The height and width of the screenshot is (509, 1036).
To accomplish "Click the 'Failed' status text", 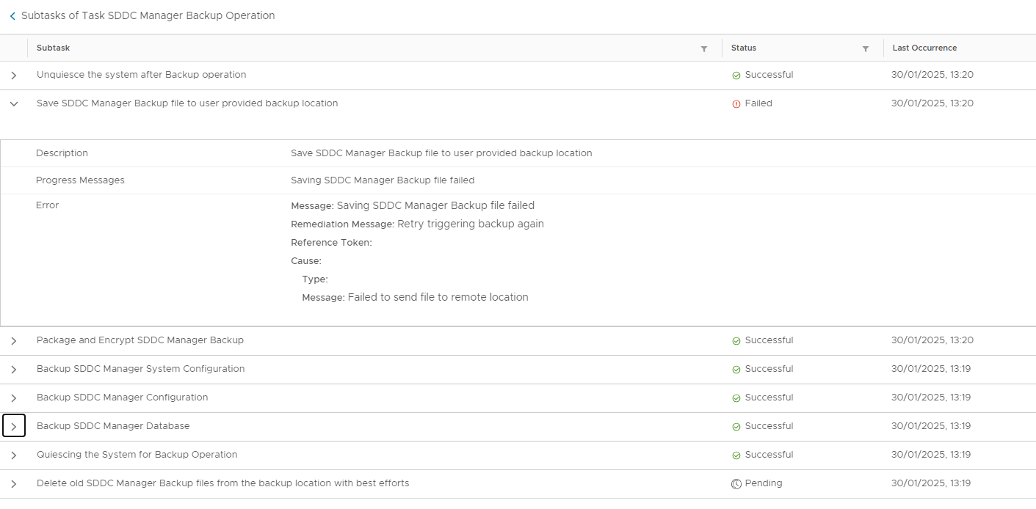I will (758, 103).
